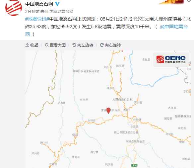Click the blue verified V badge

pos(57,4)
